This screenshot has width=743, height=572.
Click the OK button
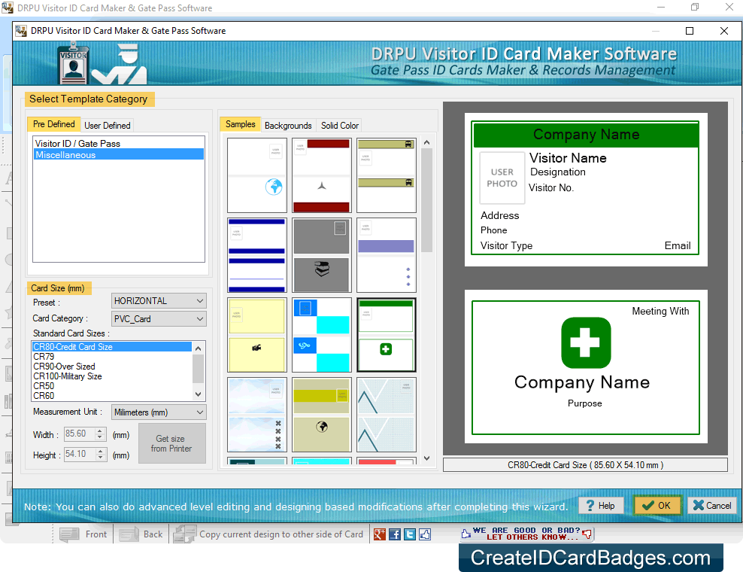tap(657, 506)
